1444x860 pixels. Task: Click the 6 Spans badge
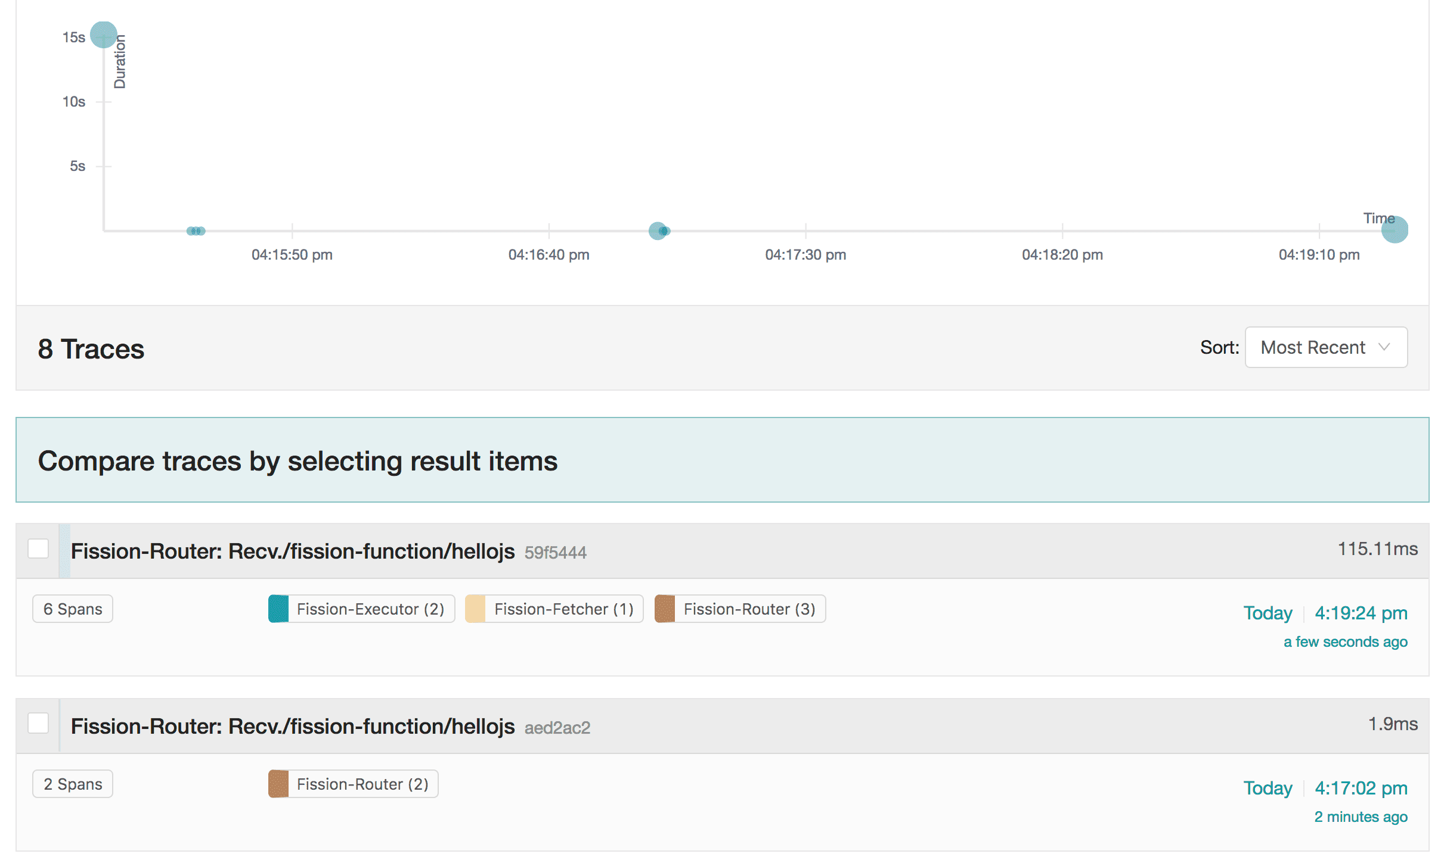click(73, 609)
